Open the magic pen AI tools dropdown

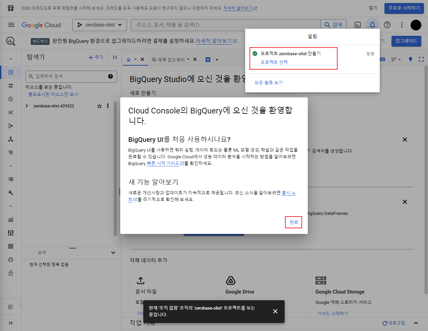pyautogui.click(x=396, y=59)
